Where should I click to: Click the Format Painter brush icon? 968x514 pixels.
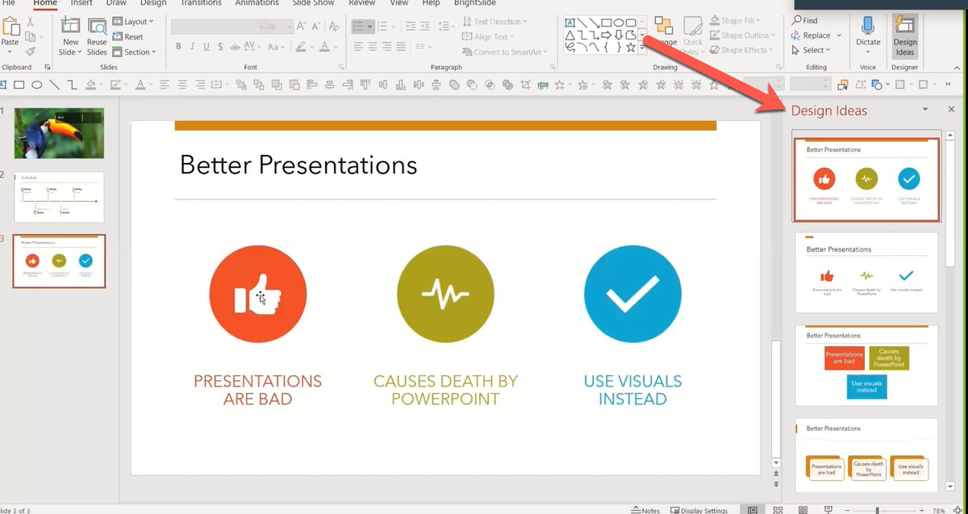pos(30,51)
